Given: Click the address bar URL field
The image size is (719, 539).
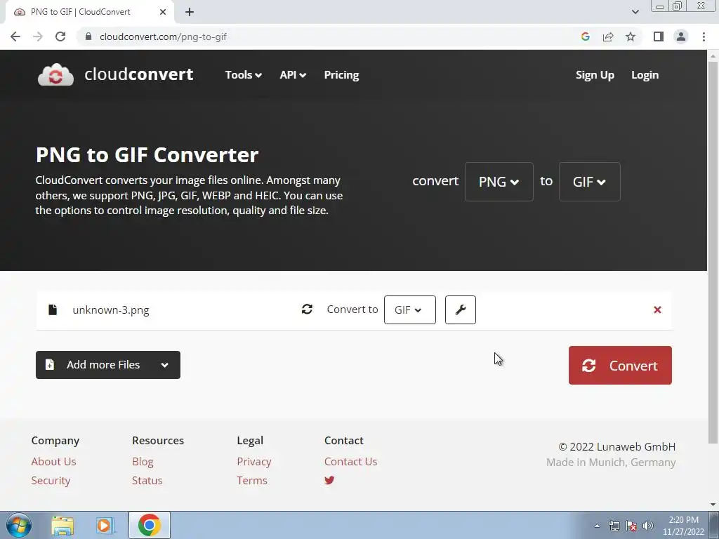Looking at the screenshot, I should [330, 36].
